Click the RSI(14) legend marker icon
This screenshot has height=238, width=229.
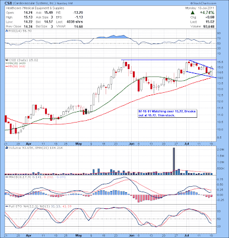point(7,31)
